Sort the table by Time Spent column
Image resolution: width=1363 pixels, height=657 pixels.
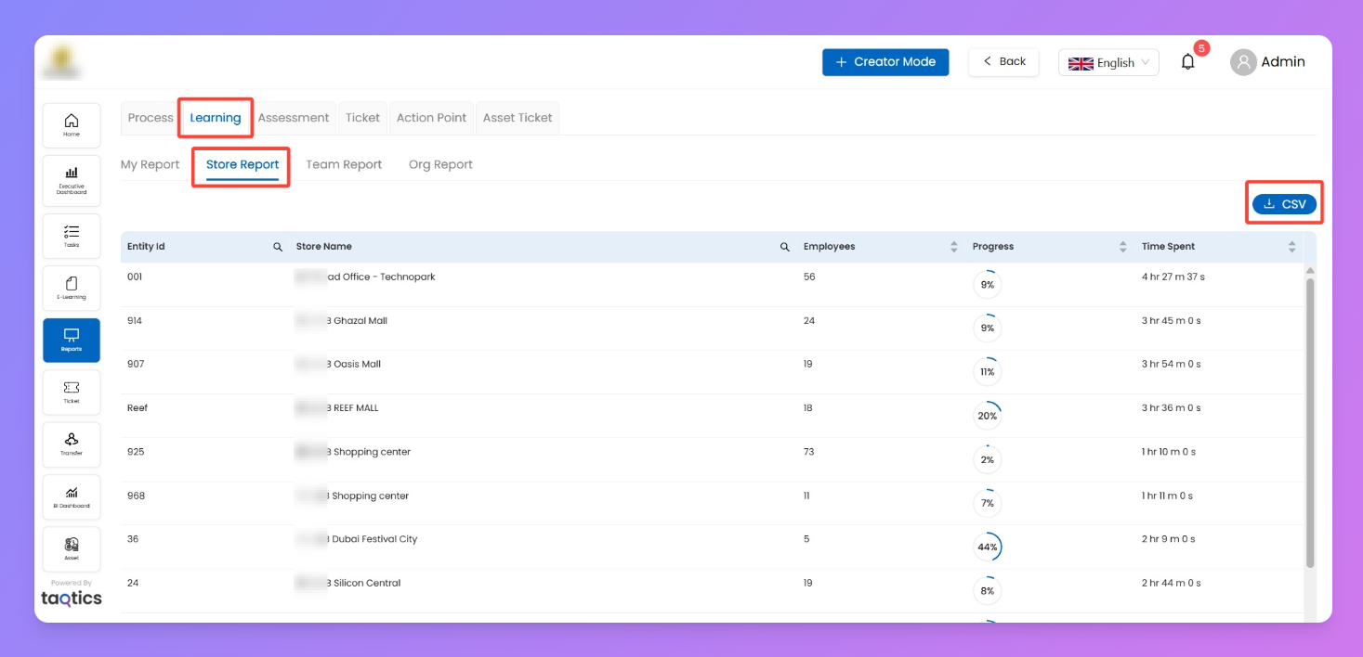[1291, 247]
